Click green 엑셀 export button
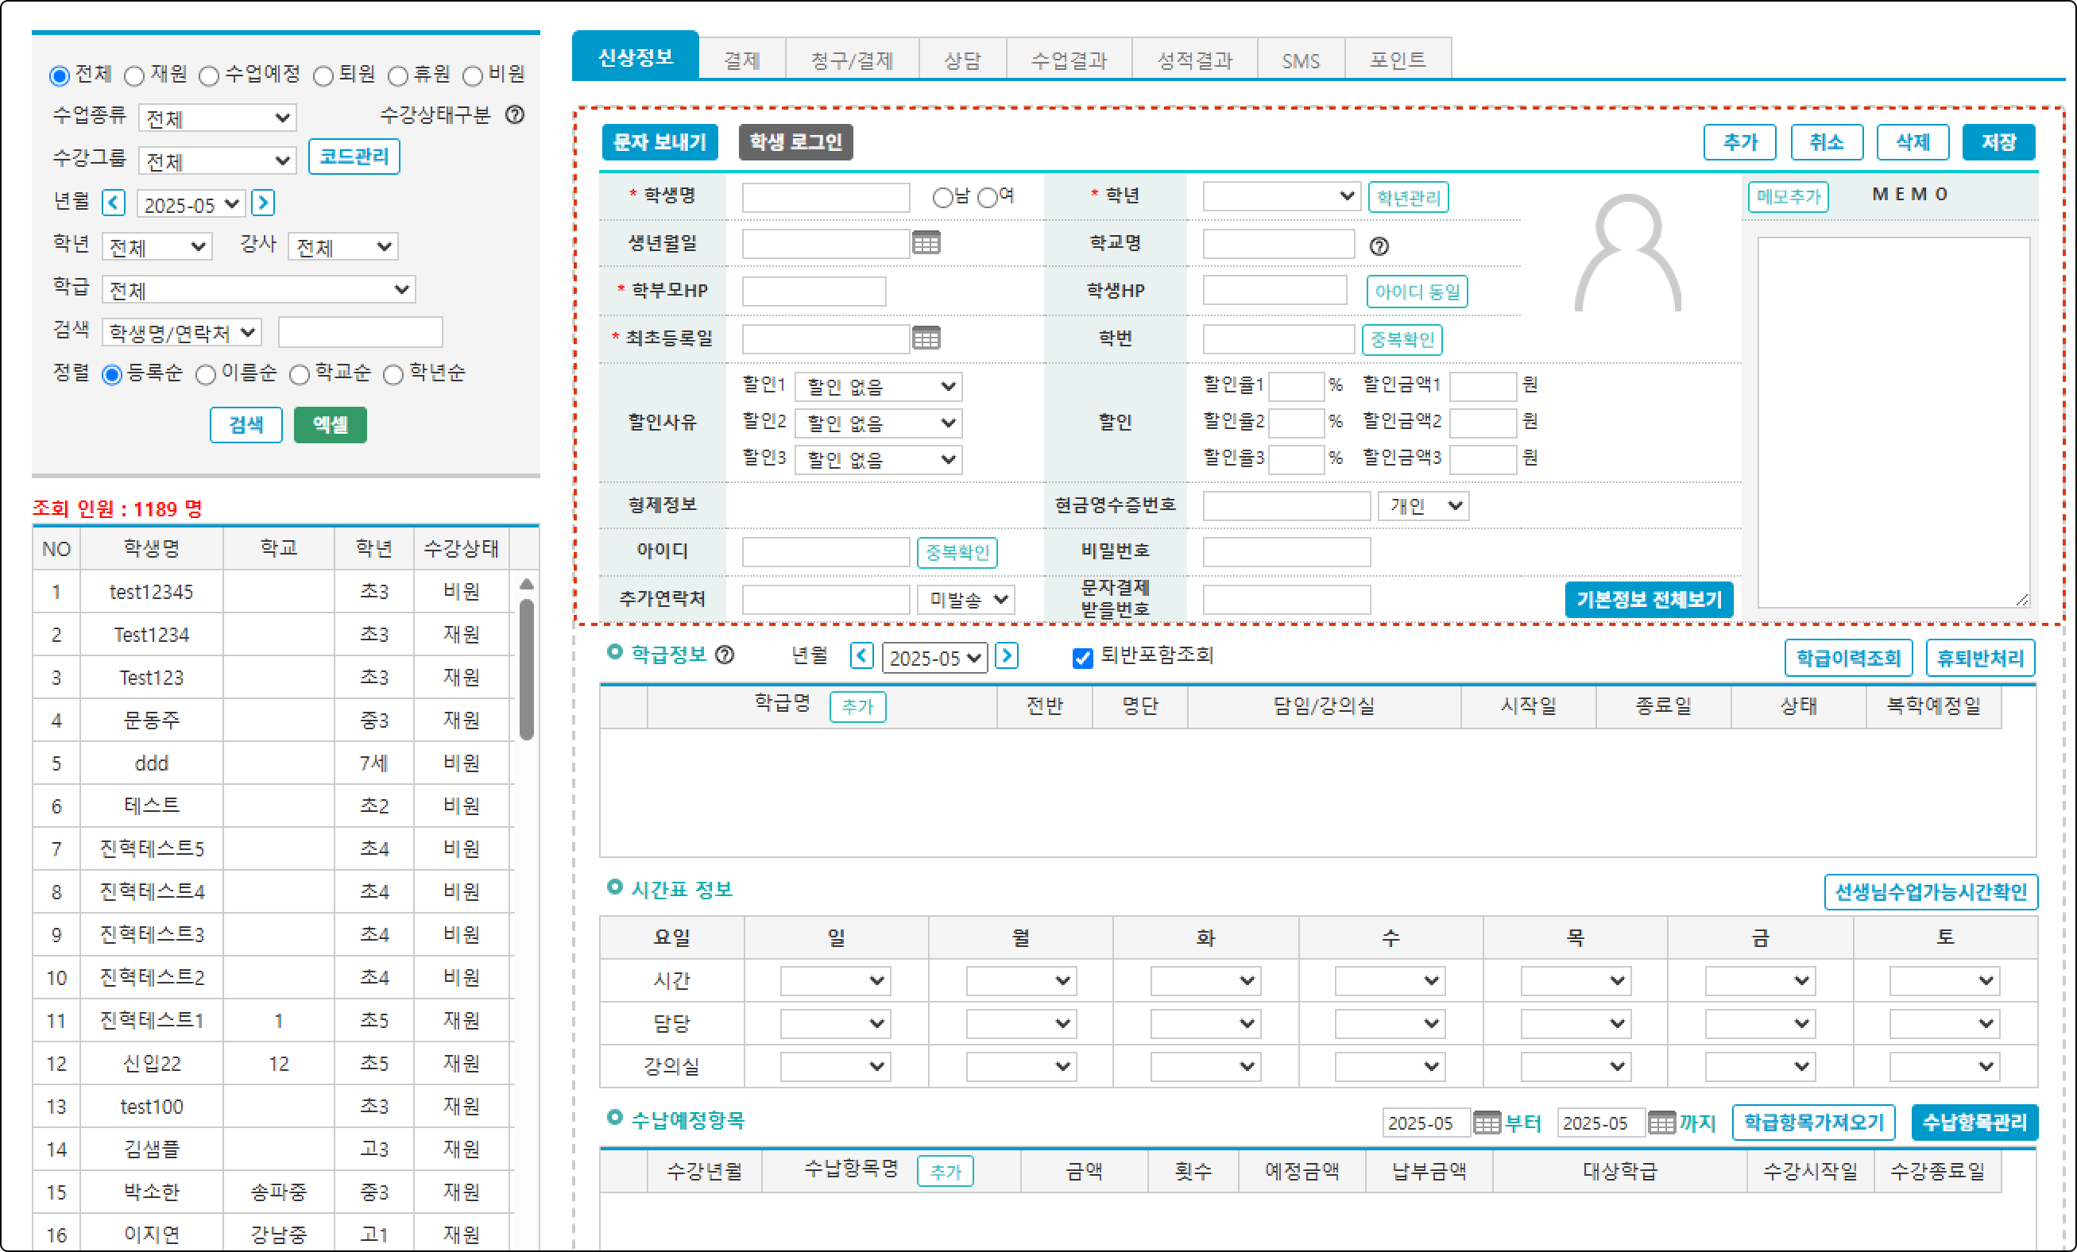This screenshot has width=2077, height=1252. (330, 425)
